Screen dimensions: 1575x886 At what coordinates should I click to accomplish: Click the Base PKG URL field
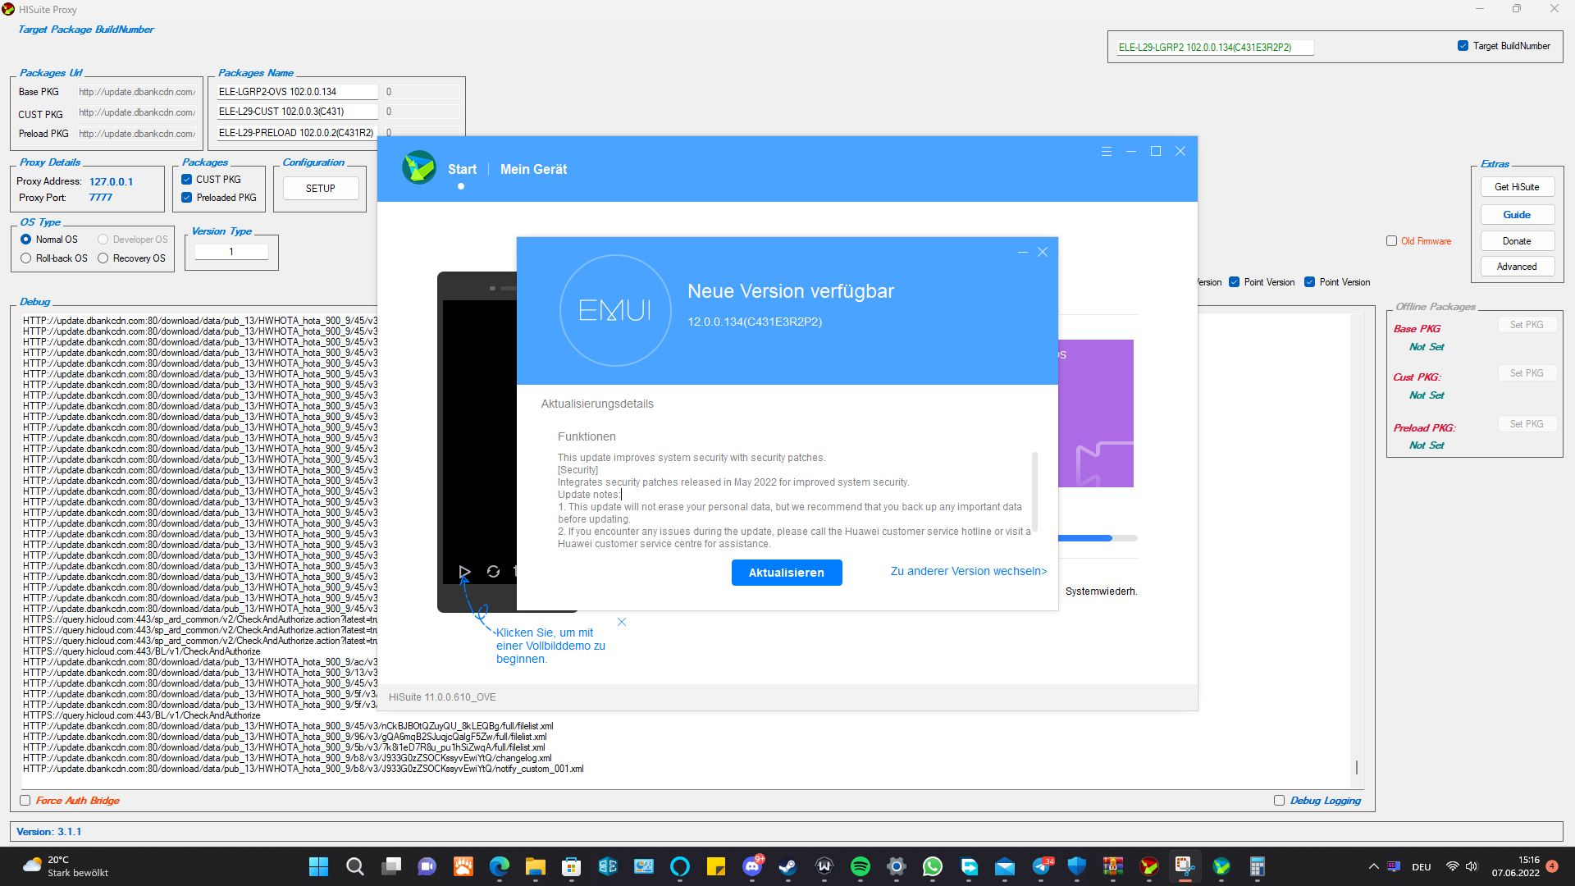pos(137,92)
